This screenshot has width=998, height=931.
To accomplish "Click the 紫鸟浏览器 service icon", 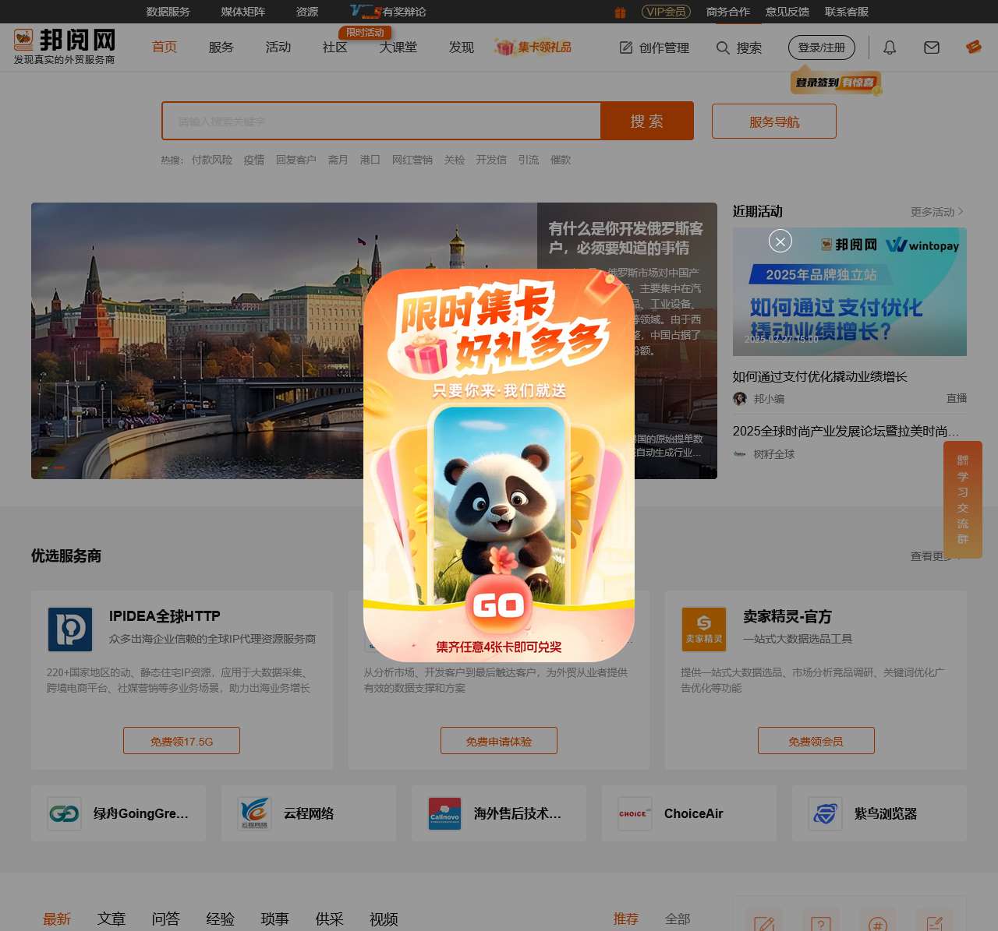I will pyautogui.click(x=825, y=813).
